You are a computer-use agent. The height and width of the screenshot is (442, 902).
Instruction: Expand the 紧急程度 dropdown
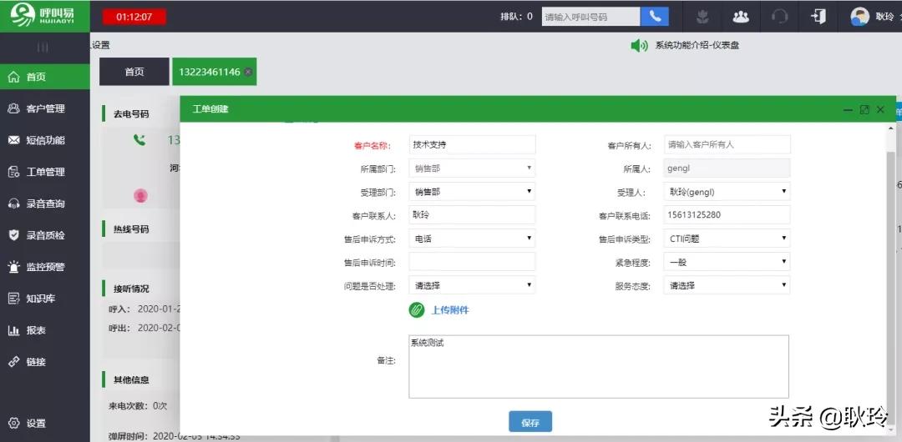pyautogui.click(x=727, y=262)
